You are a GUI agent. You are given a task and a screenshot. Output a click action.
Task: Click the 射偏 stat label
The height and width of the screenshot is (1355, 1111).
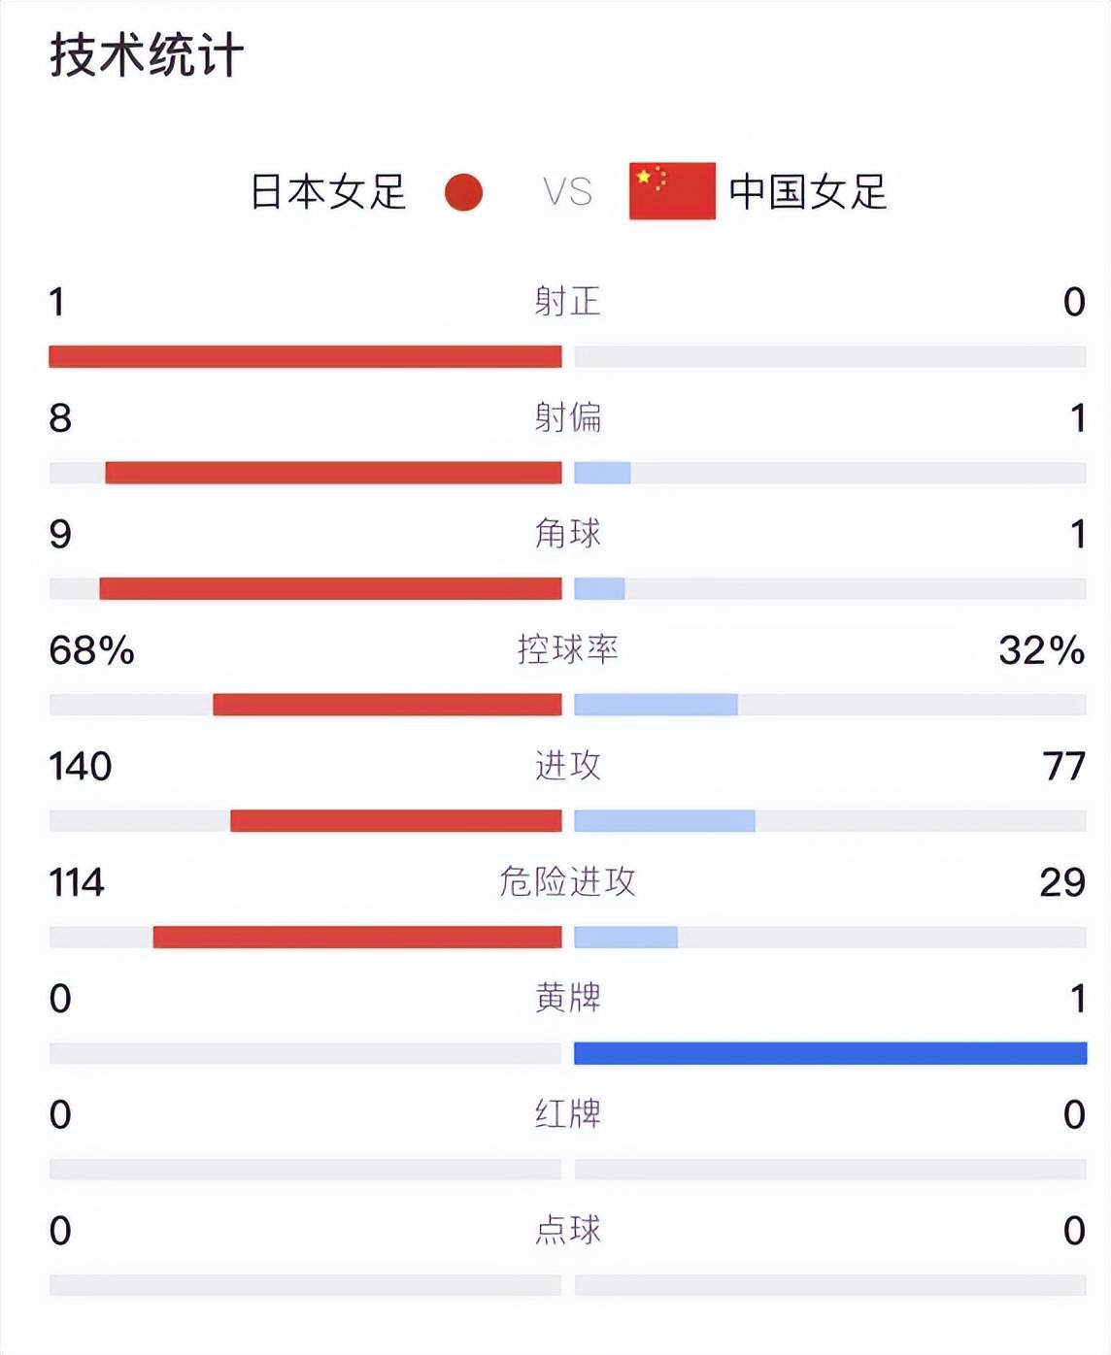(567, 417)
